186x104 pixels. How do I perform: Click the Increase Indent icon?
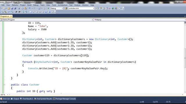(19, 12)
